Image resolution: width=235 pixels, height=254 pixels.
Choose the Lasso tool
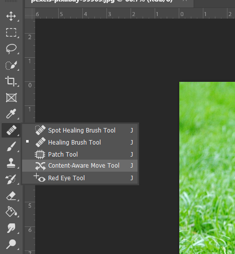(x=11, y=49)
